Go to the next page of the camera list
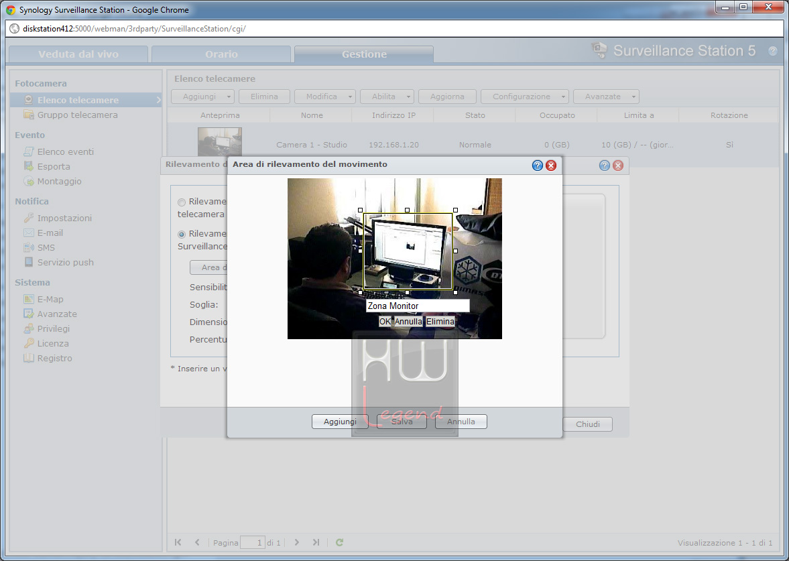Image resolution: width=789 pixels, height=561 pixels. 296,542
